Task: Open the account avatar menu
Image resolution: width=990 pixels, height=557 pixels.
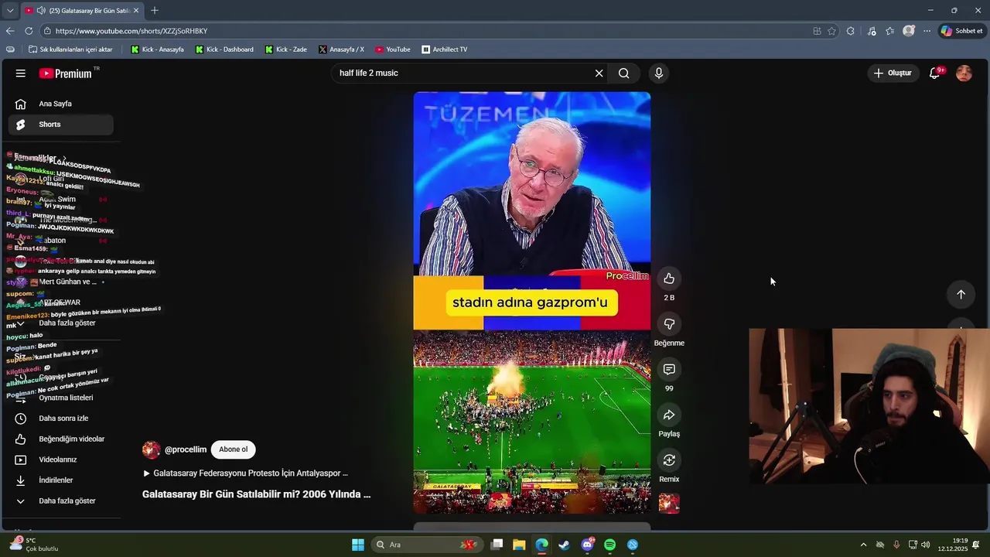Action: pyautogui.click(x=964, y=73)
